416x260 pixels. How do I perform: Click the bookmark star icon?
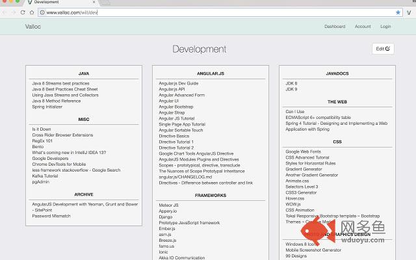pos(398,12)
